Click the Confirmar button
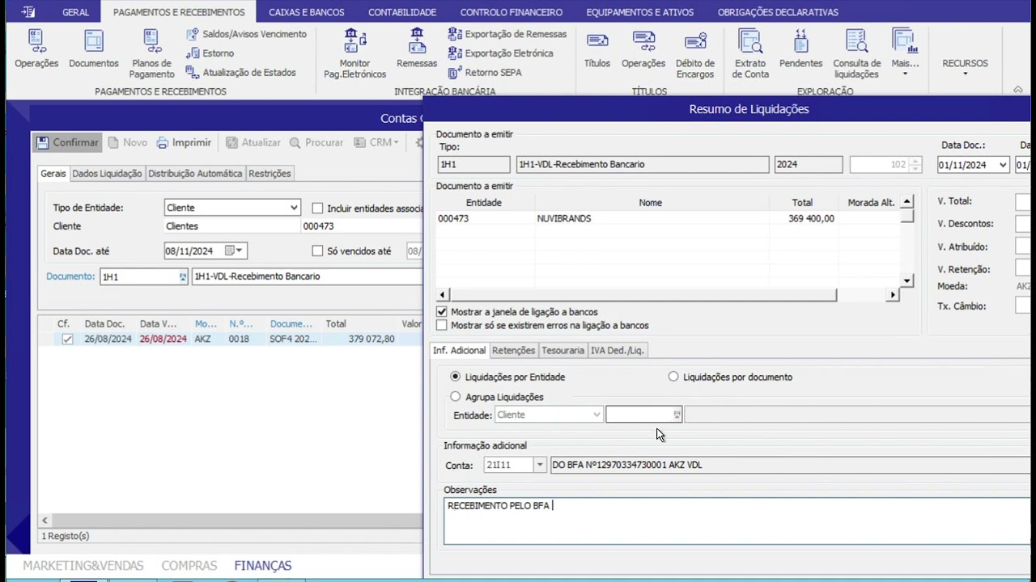Screen dimensions: 1036x582 68,142
